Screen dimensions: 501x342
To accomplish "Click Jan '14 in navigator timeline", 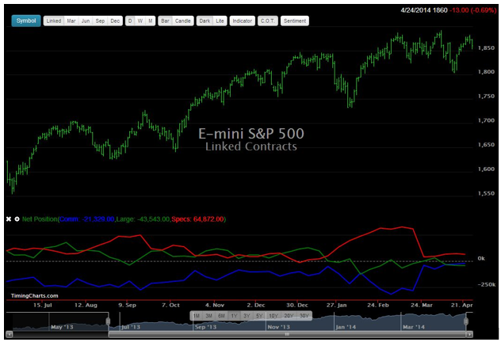I will tap(346, 327).
